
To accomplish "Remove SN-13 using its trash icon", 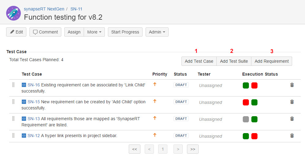I will tap(292, 119).
